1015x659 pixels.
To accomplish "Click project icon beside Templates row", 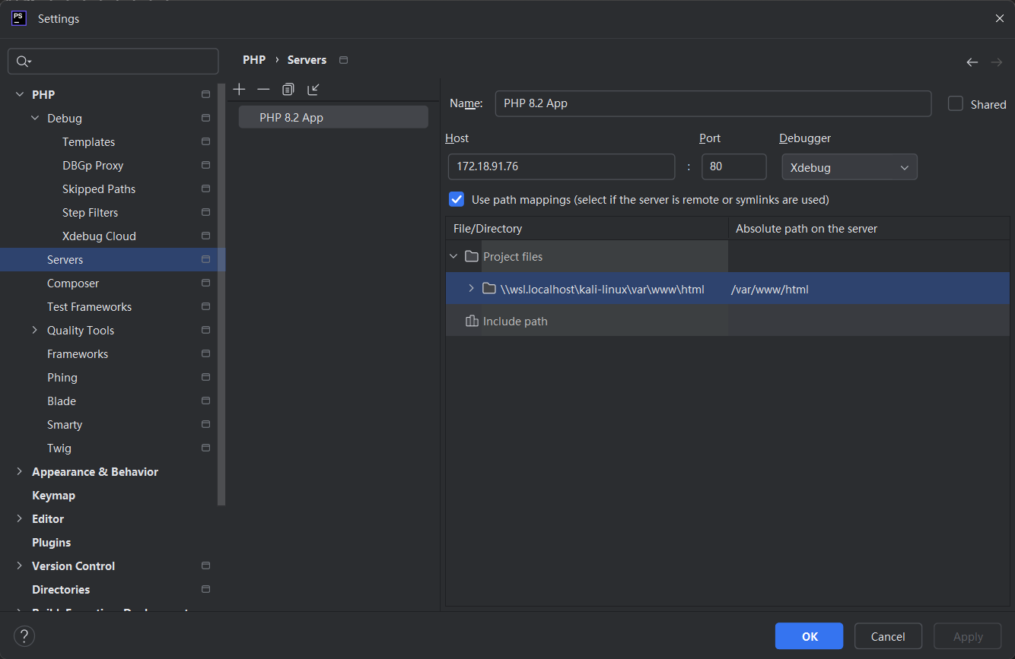I will click(x=205, y=141).
